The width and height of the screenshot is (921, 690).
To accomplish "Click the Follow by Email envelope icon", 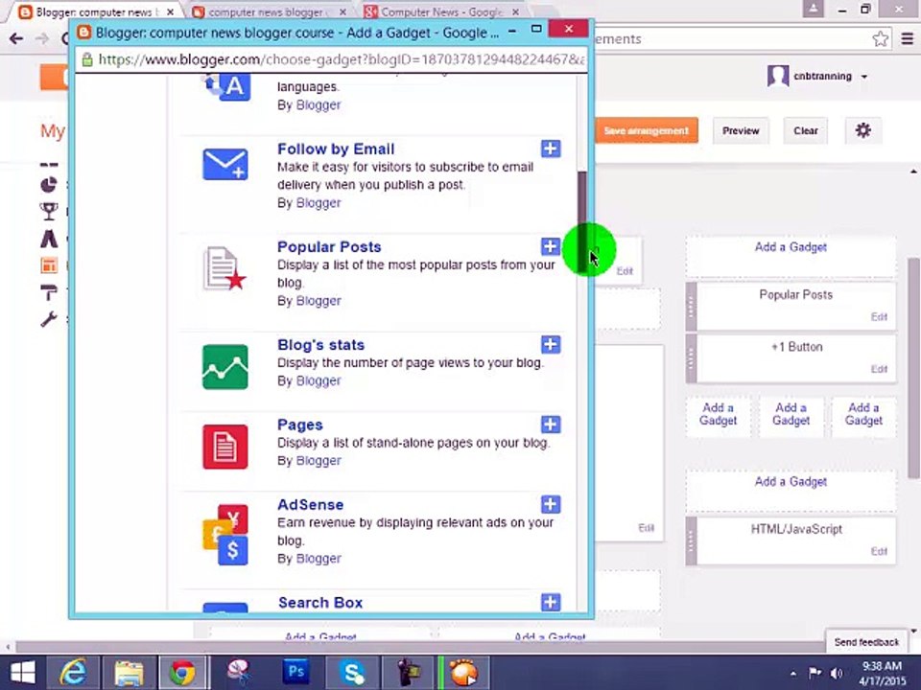I will click(224, 164).
